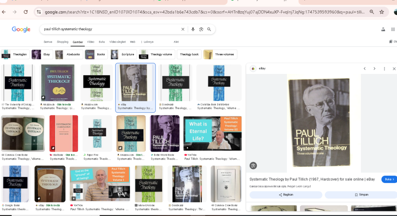Screen dimensions: 397x216
Task: Search inside the preview image with Lens
Action: click(253, 166)
